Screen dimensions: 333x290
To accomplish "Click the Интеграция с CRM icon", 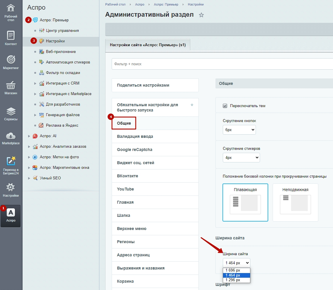I will pos(42,83).
